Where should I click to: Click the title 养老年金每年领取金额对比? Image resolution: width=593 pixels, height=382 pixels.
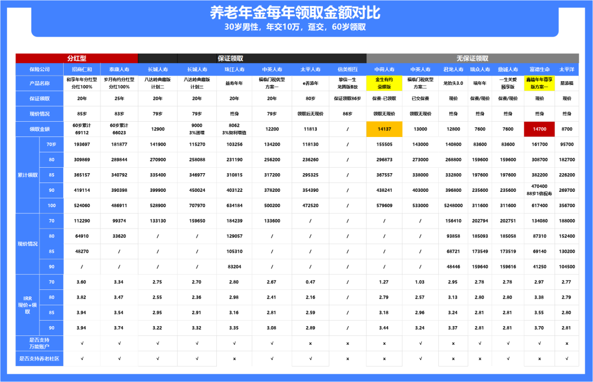295,13
